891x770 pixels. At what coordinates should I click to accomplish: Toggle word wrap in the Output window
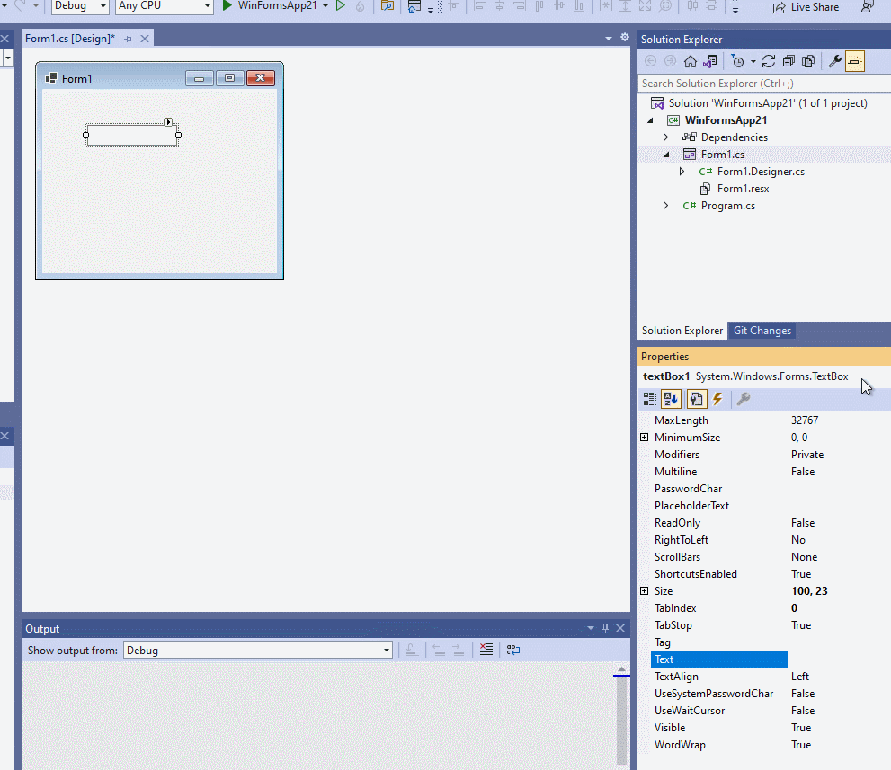point(512,649)
